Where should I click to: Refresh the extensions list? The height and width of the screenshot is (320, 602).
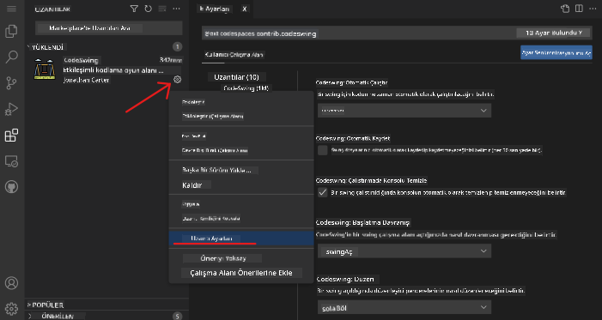coord(149,9)
